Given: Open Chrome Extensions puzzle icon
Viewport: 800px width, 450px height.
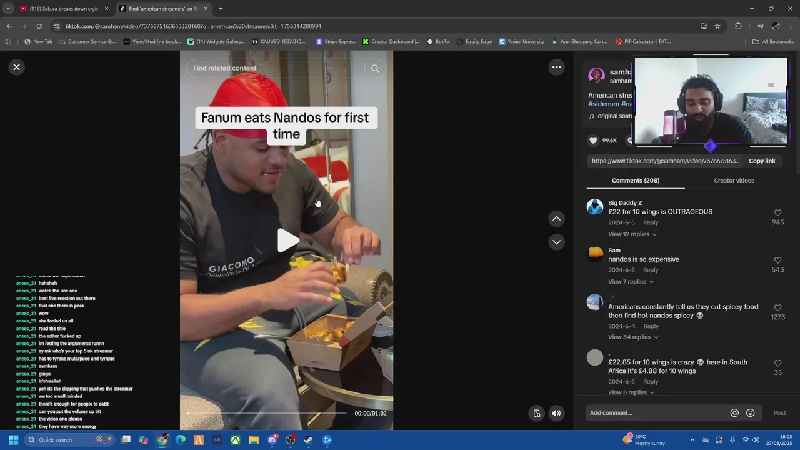Looking at the screenshot, I should tap(738, 26).
